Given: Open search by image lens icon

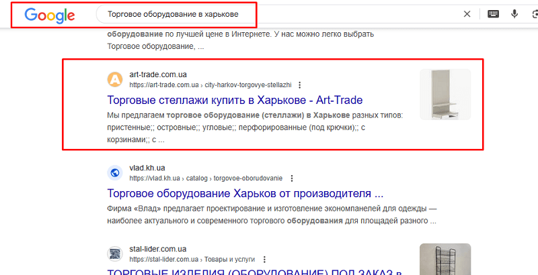Looking at the screenshot, I should pos(535,14).
